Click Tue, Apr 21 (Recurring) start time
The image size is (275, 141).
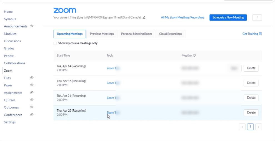coord(71,96)
